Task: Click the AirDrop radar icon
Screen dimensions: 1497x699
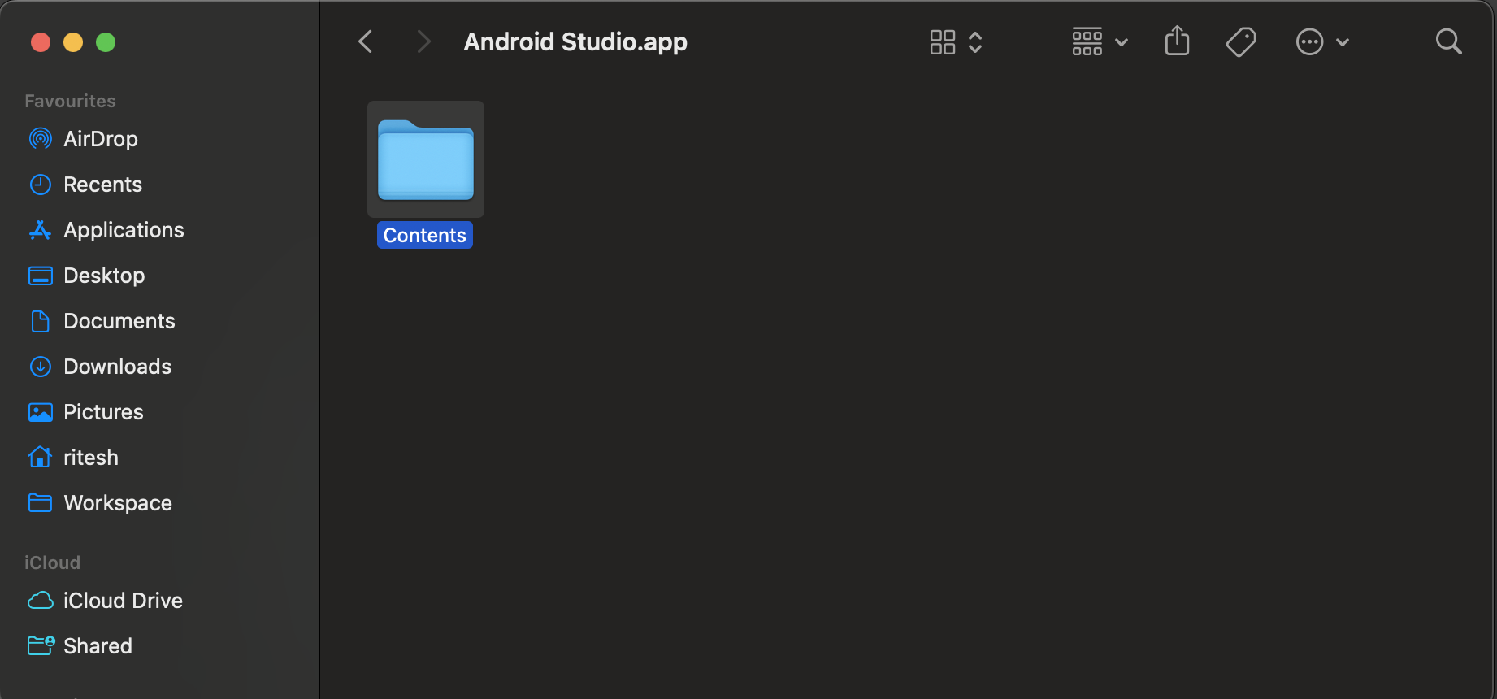Action: (x=41, y=139)
